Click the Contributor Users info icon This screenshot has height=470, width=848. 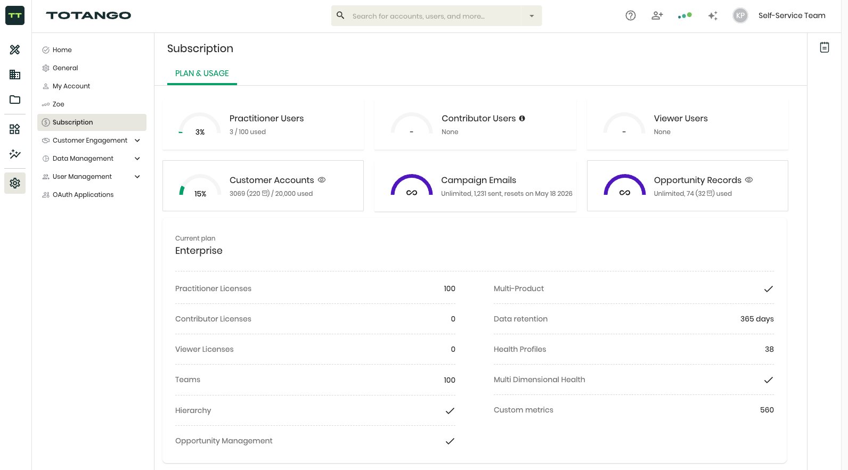click(x=522, y=118)
